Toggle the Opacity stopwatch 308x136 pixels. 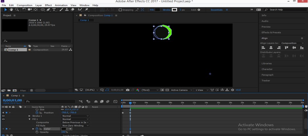click(37, 132)
